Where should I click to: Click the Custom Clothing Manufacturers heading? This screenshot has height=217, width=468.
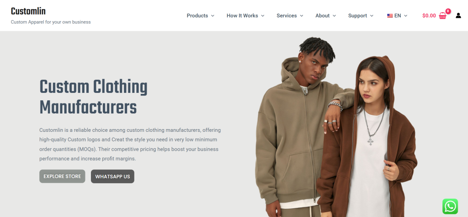pyautogui.click(x=93, y=97)
